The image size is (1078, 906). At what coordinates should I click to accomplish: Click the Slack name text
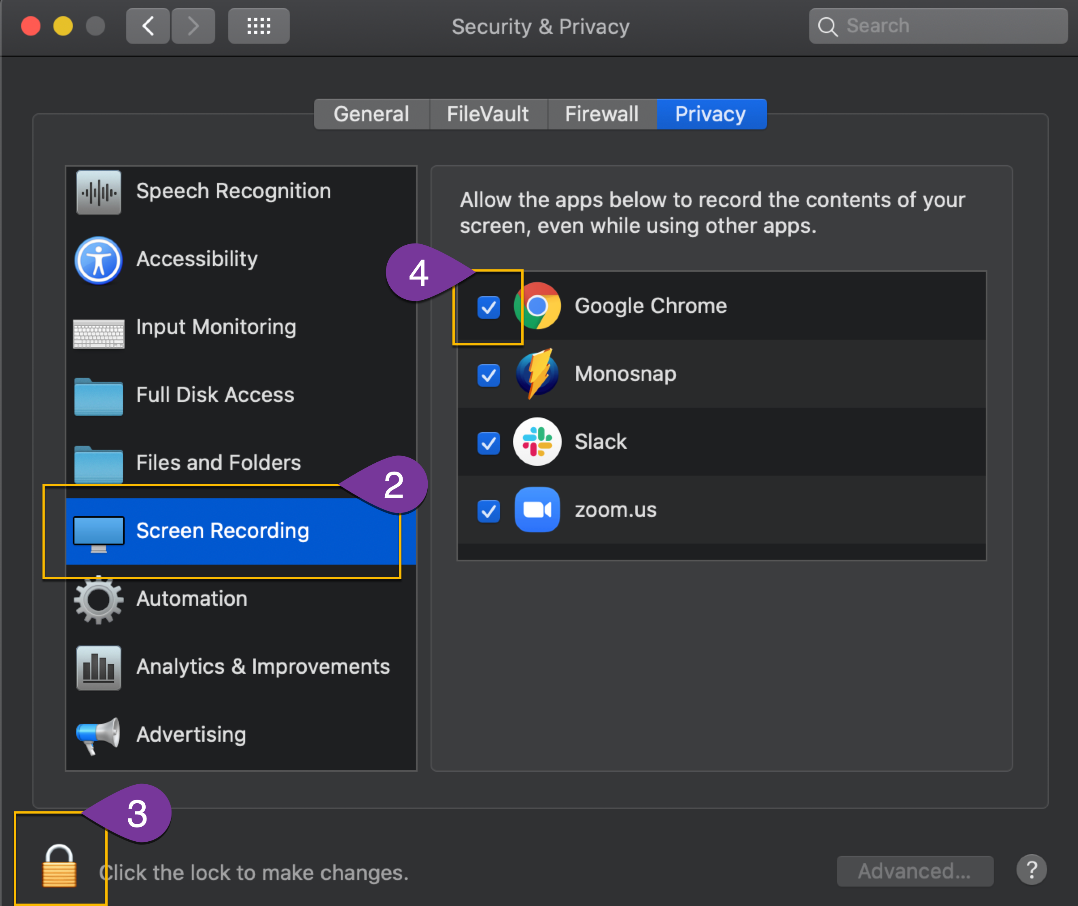[x=601, y=442]
